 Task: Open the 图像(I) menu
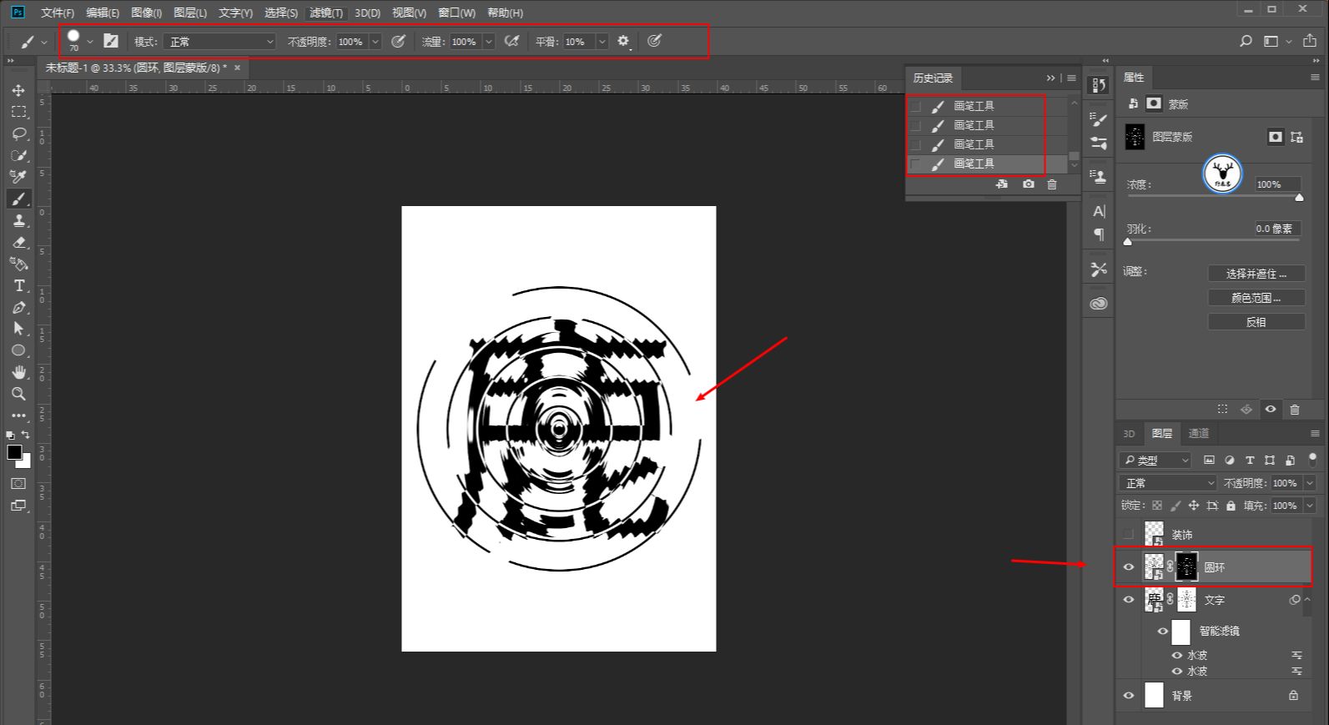pyautogui.click(x=146, y=13)
